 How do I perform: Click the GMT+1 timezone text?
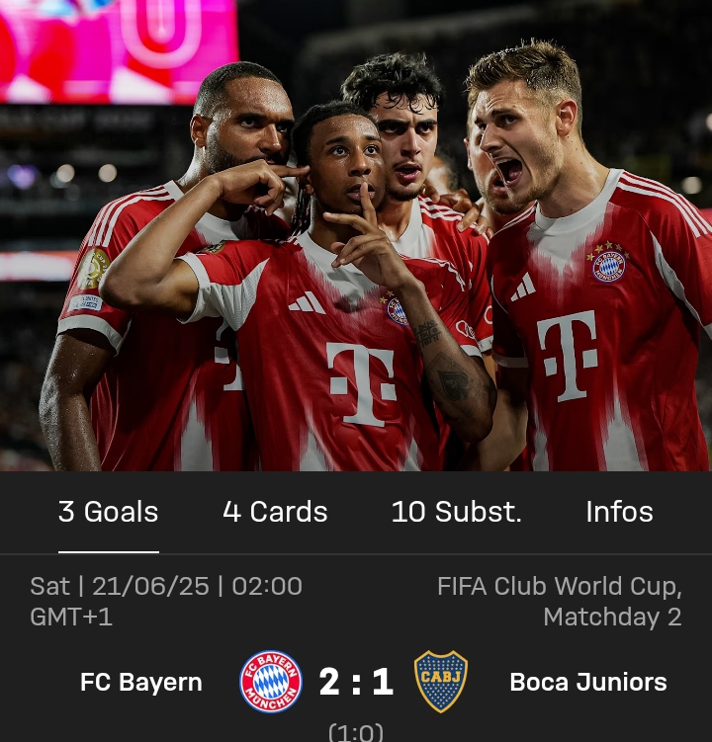coord(71,618)
